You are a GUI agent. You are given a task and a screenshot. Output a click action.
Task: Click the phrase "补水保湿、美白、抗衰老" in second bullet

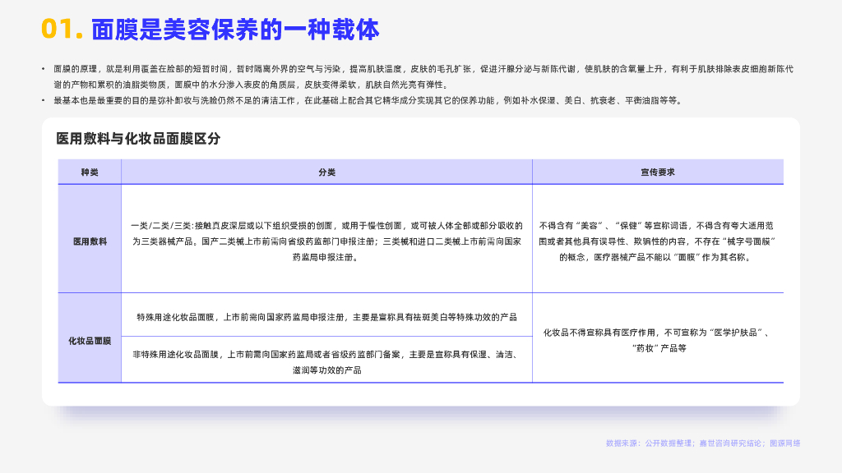(x=569, y=100)
